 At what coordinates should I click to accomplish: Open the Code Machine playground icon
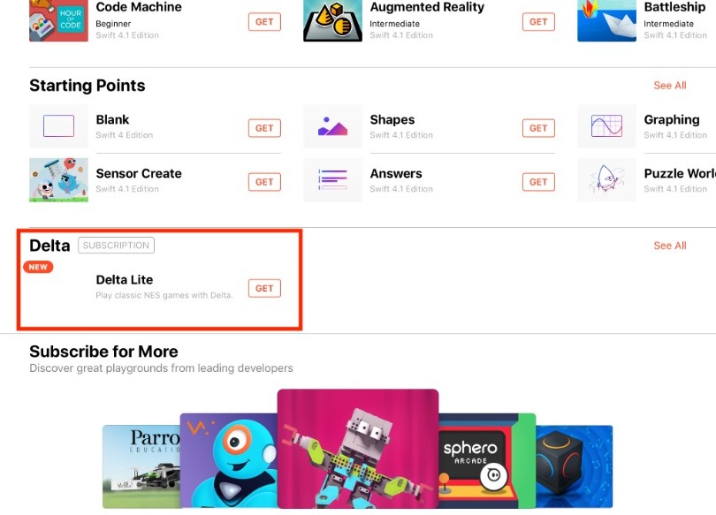tap(58, 20)
